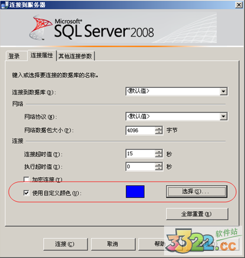245x258 pixels.
Task: Click the 连接(C) button
Action: pos(65,244)
